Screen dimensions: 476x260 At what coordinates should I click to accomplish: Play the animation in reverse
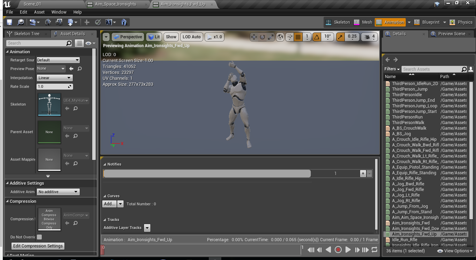pos(328,250)
